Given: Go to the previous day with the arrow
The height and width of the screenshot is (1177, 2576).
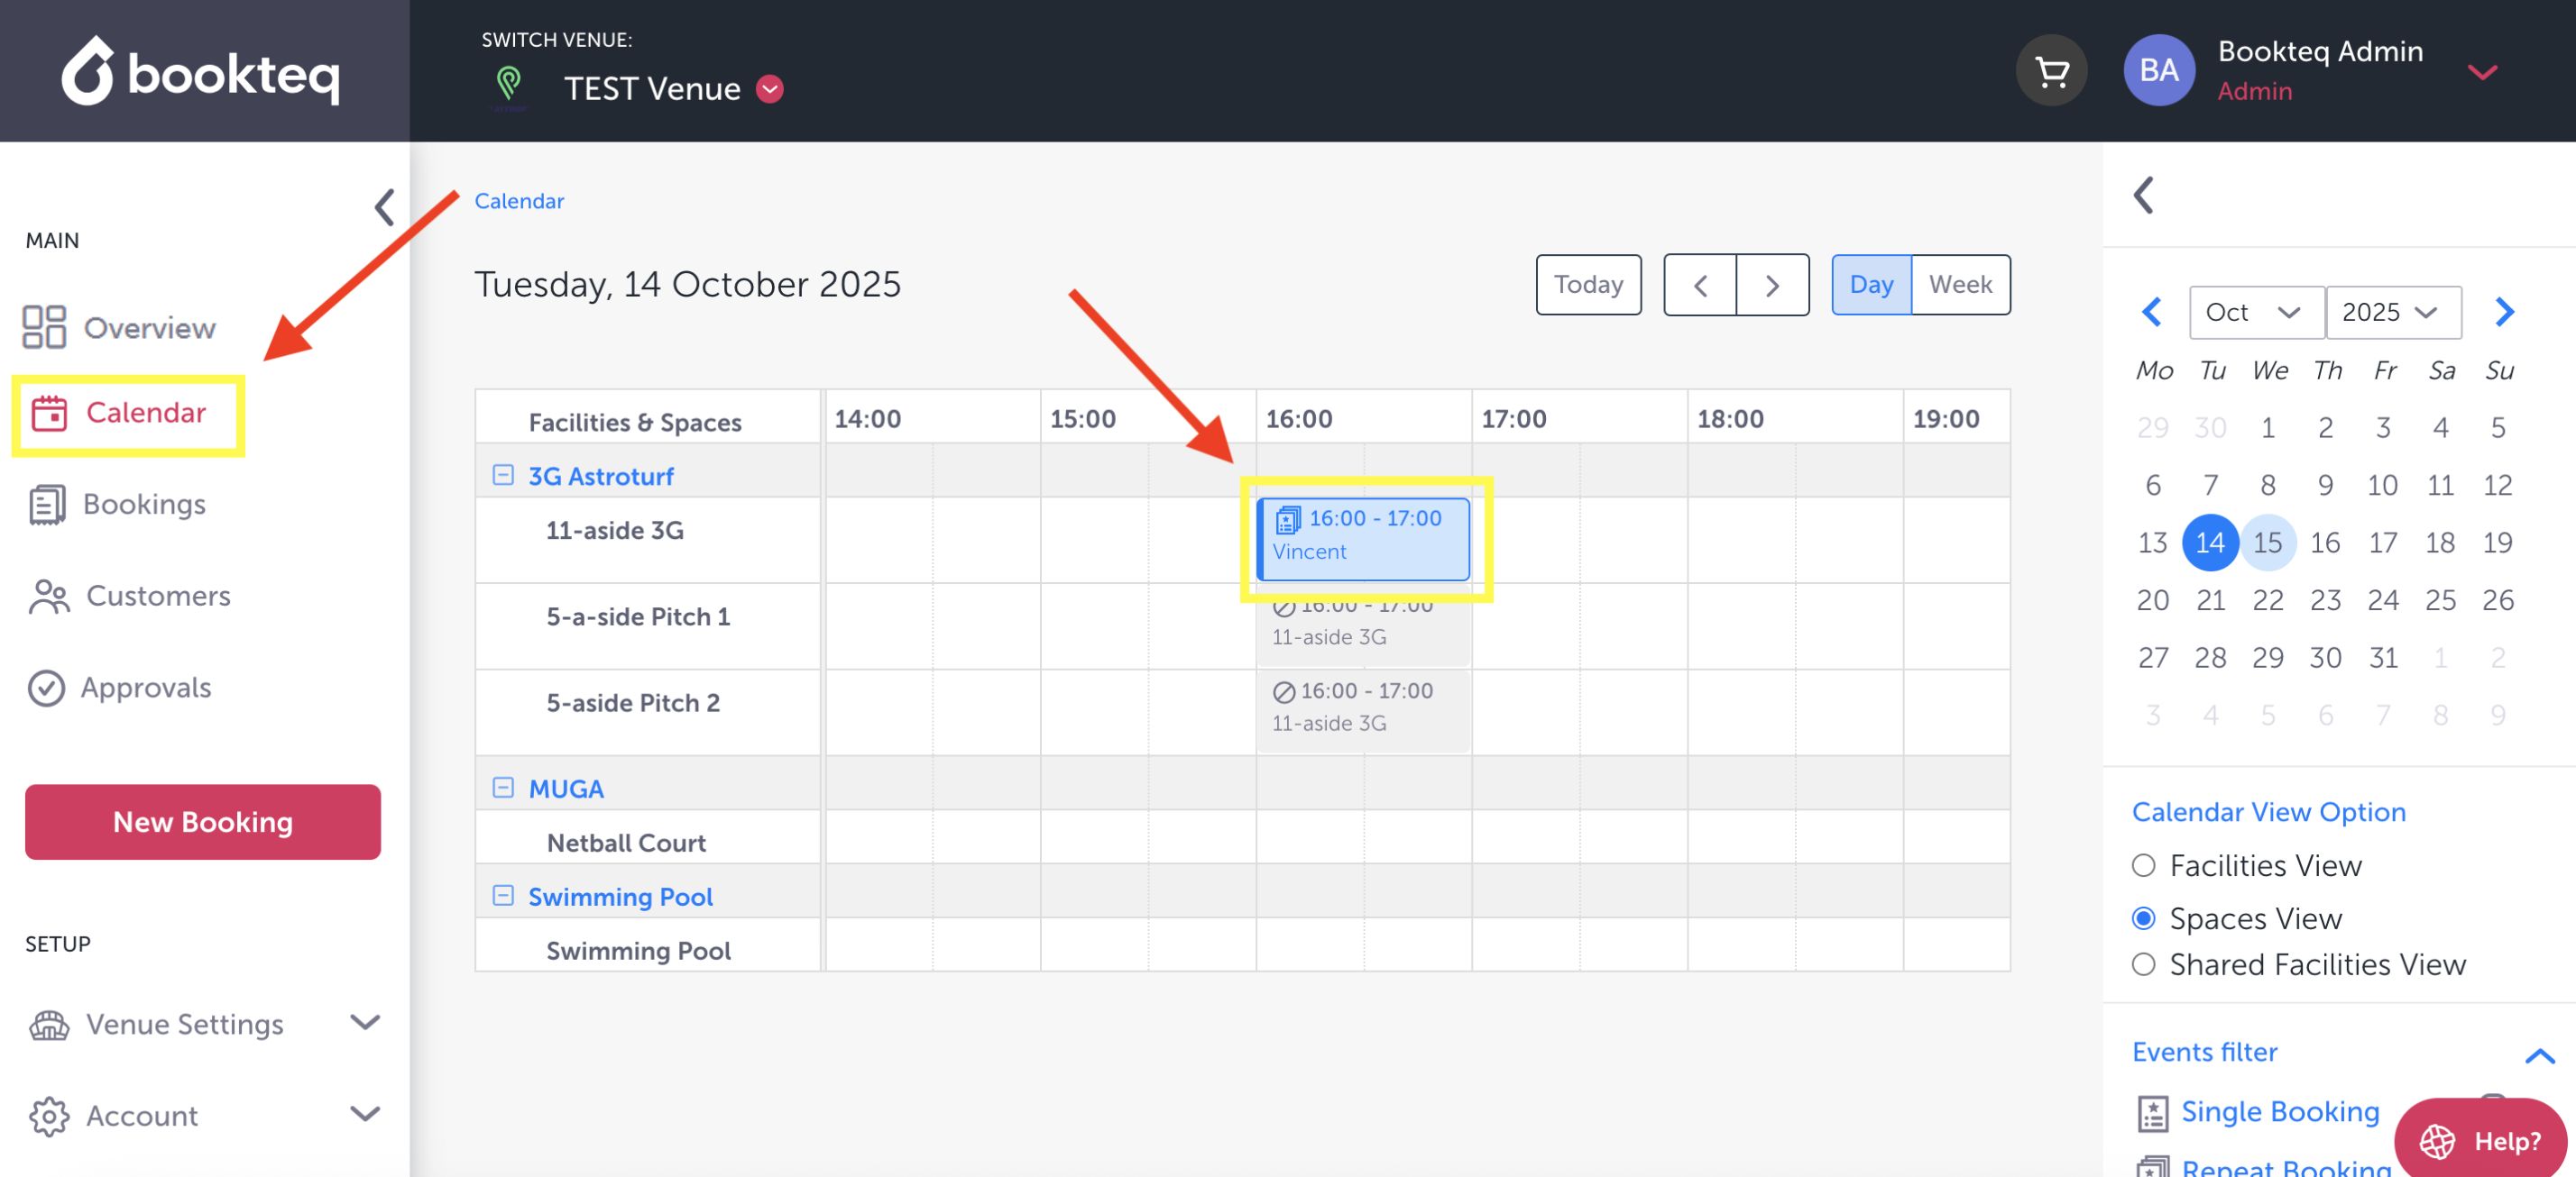Looking at the screenshot, I should [1699, 285].
